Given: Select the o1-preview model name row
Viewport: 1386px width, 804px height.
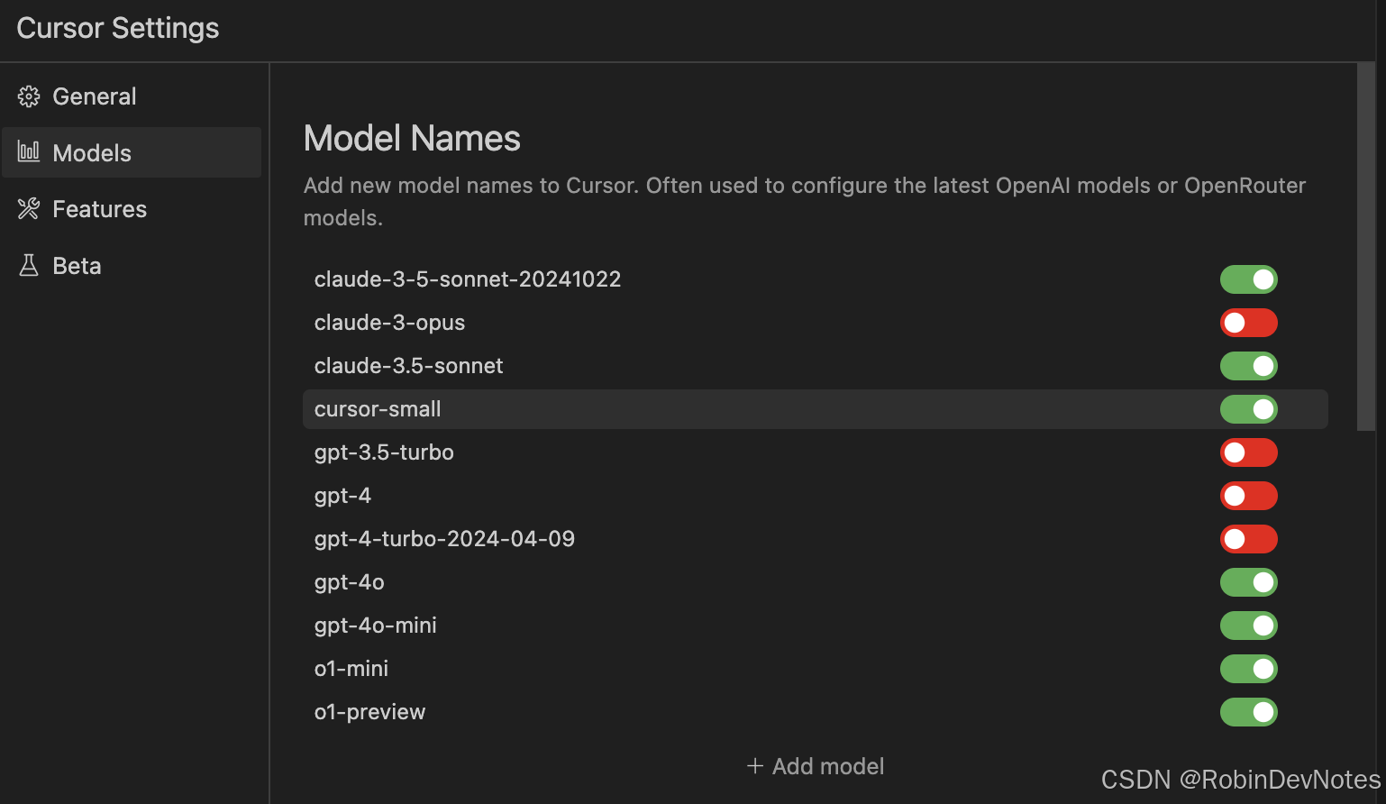Looking at the screenshot, I should (369, 712).
